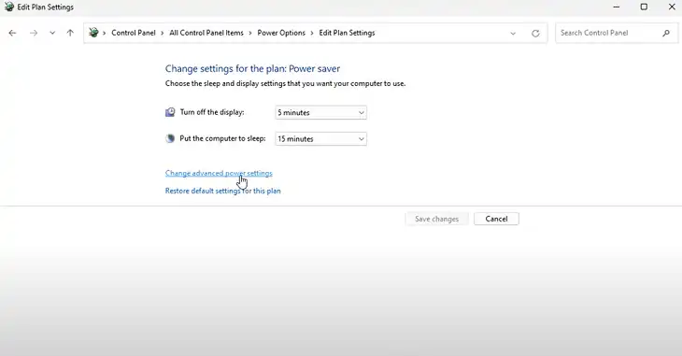Click Restore default settings for this plan

pyautogui.click(x=222, y=191)
